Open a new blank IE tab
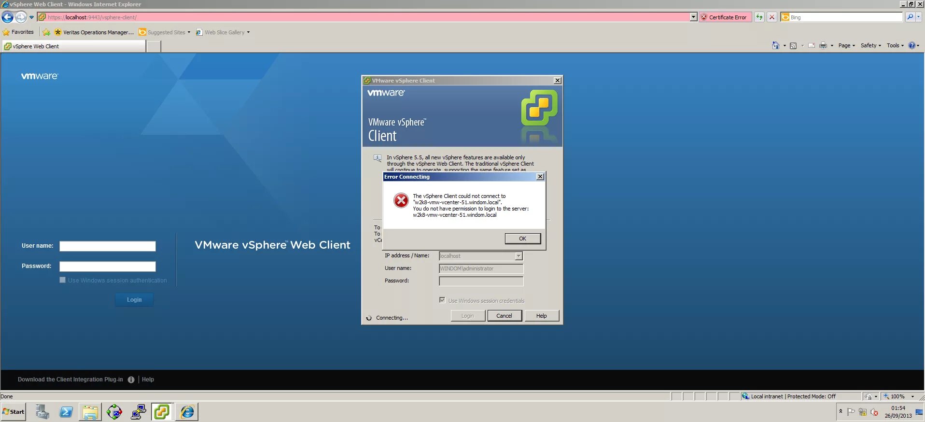925x422 pixels. (x=154, y=46)
